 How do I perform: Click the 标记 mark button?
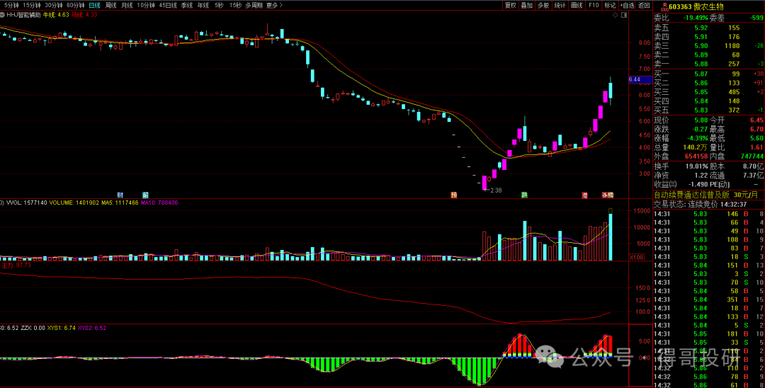click(610, 6)
